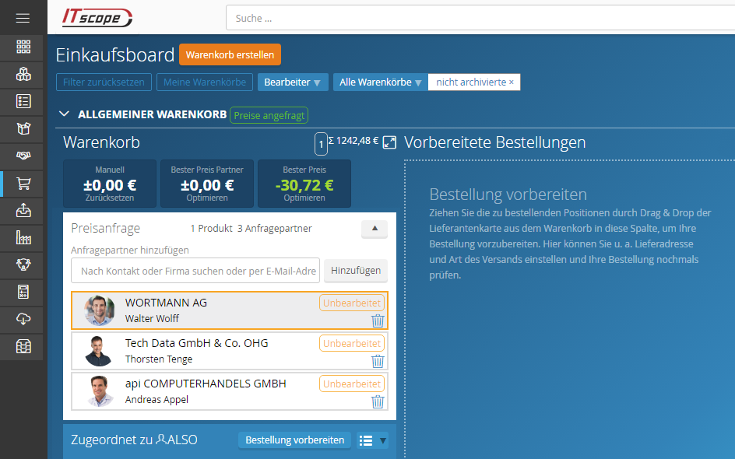
Task: Click the expand Warenkorb fullscreen icon
Action: coord(390,142)
